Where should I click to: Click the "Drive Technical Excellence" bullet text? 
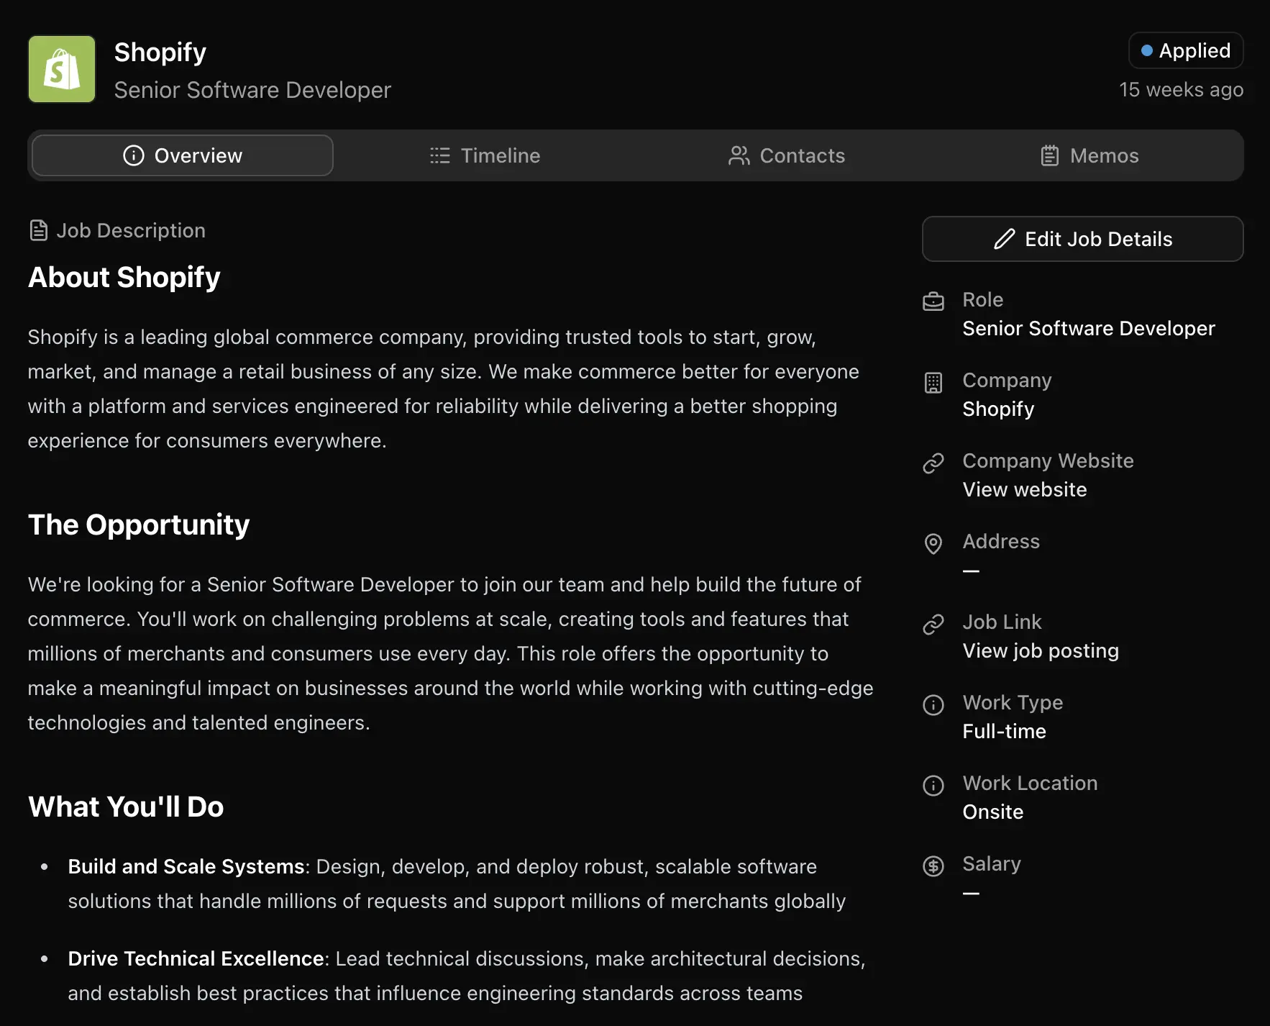[196, 958]
